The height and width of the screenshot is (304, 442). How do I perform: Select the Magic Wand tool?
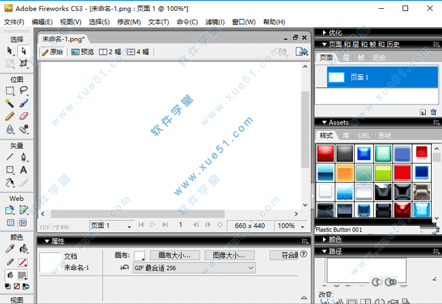point(10,103)
